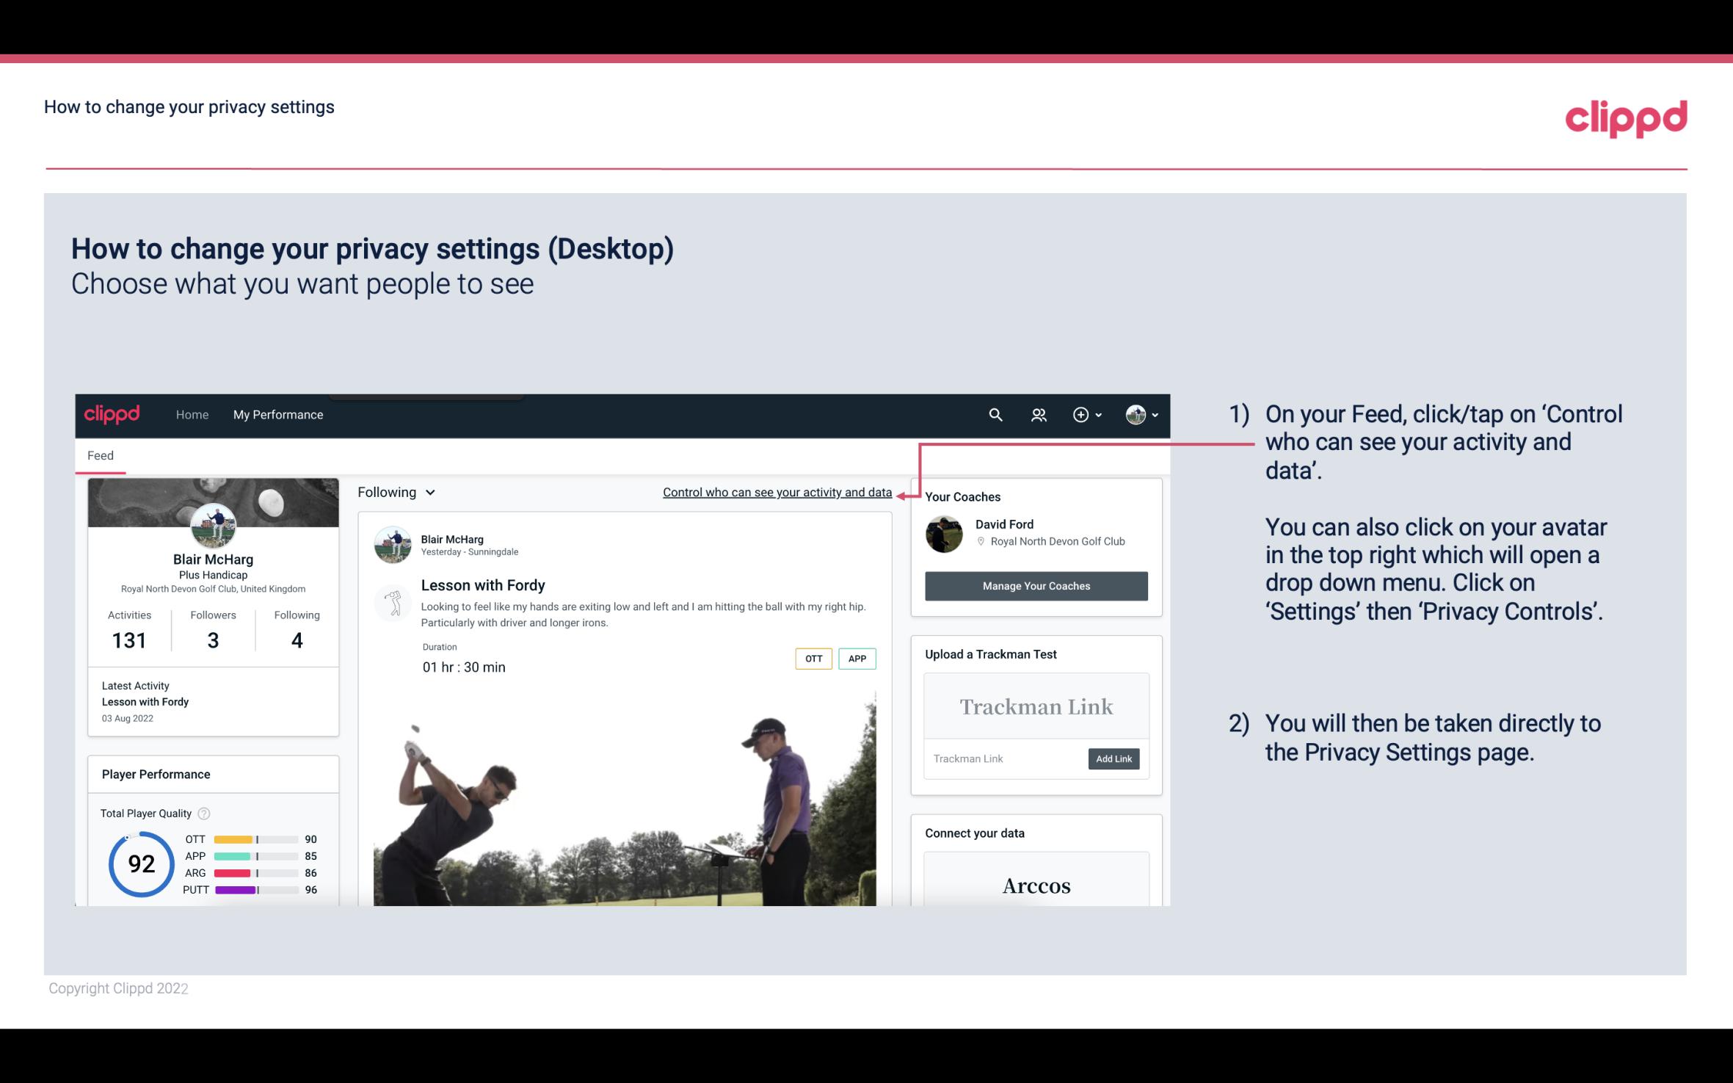The image size is (1733, 1083).
Task: Click the avatar profile icon in the top right
Action: [1136, 414]
